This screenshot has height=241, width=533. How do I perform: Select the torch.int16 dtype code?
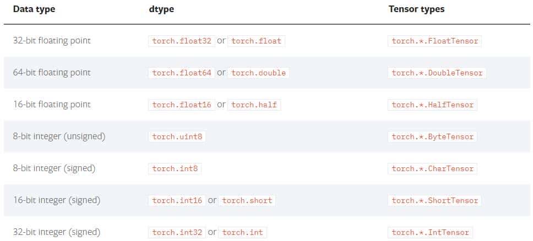[177, 200]
